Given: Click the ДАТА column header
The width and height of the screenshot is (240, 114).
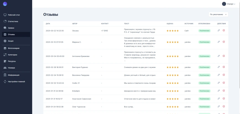Looking at the screenshot, I should [48, 24].
